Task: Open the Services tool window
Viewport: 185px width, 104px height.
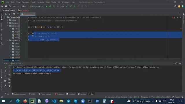Action: coord(82,94)
